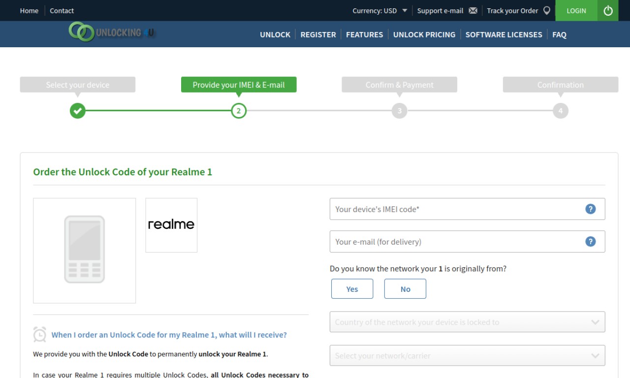Viewport: 630px width, 378px height.
Task: Open the SOFTWARE LICENSES menu item
Action: click(x=504, y=34)
